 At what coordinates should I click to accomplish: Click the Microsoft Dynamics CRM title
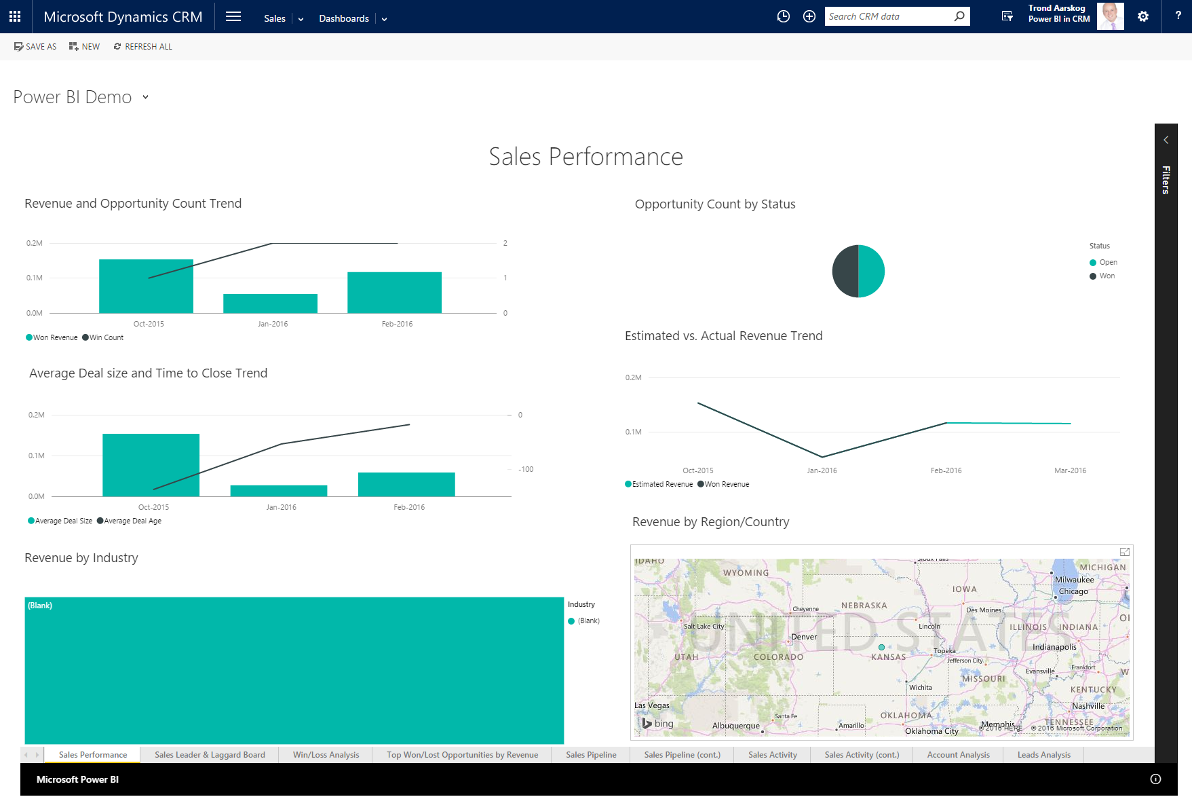pyautogui.click(x=123, y=16)
